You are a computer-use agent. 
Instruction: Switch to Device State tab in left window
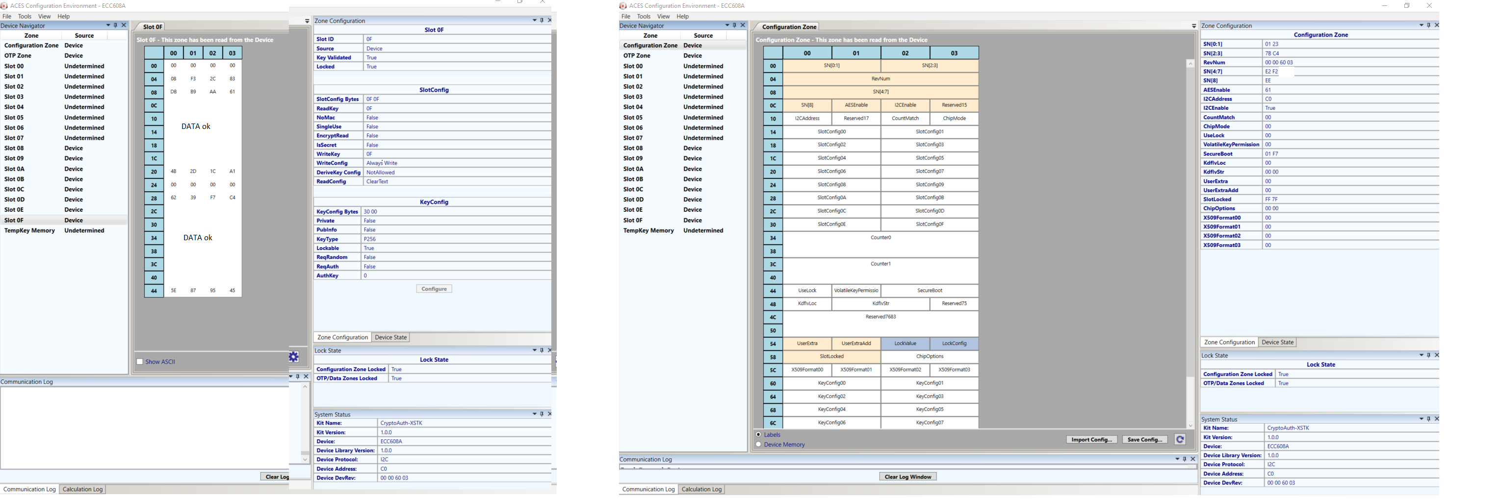(390, 337)
